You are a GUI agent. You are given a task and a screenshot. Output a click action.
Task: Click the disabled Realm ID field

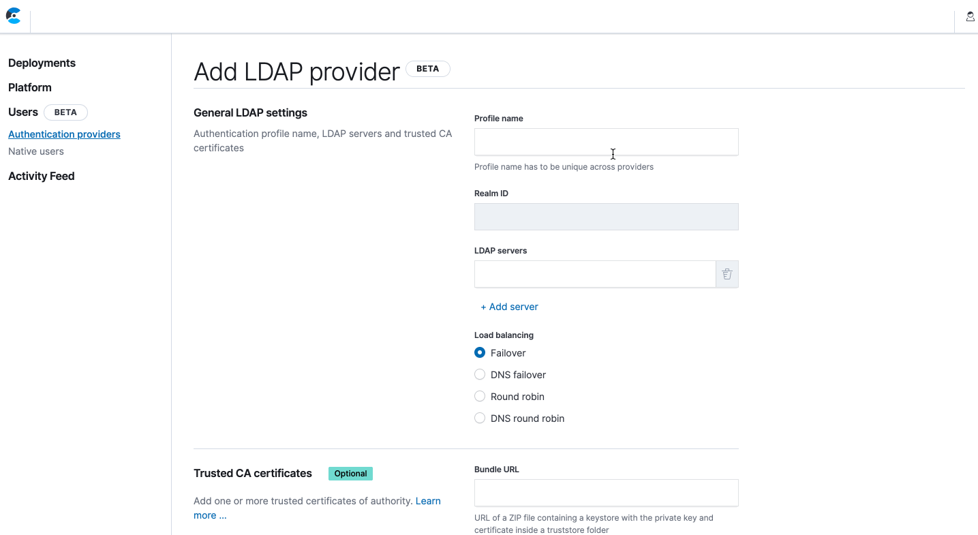click(606, 217)
